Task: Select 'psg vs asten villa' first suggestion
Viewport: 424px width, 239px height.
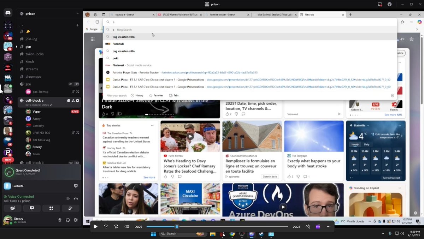Action: click(x=250, y=37)
